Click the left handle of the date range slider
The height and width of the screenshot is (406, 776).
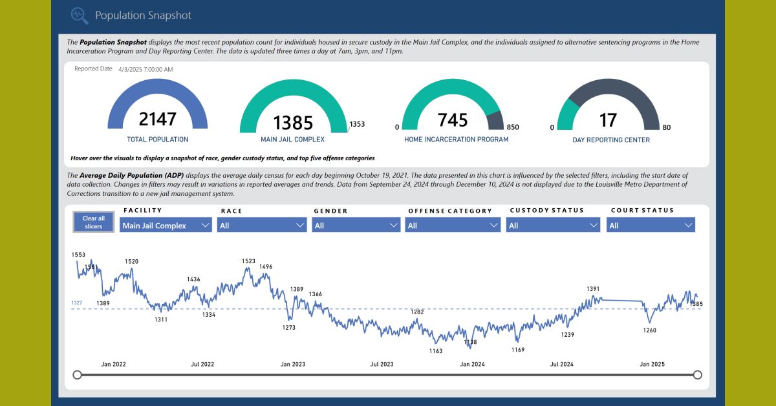pyautogui.click(x=78, y=375)
